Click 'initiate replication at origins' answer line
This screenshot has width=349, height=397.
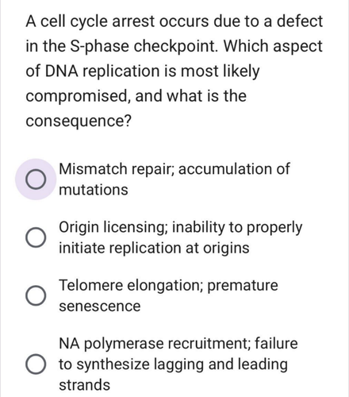coord(154,248)
